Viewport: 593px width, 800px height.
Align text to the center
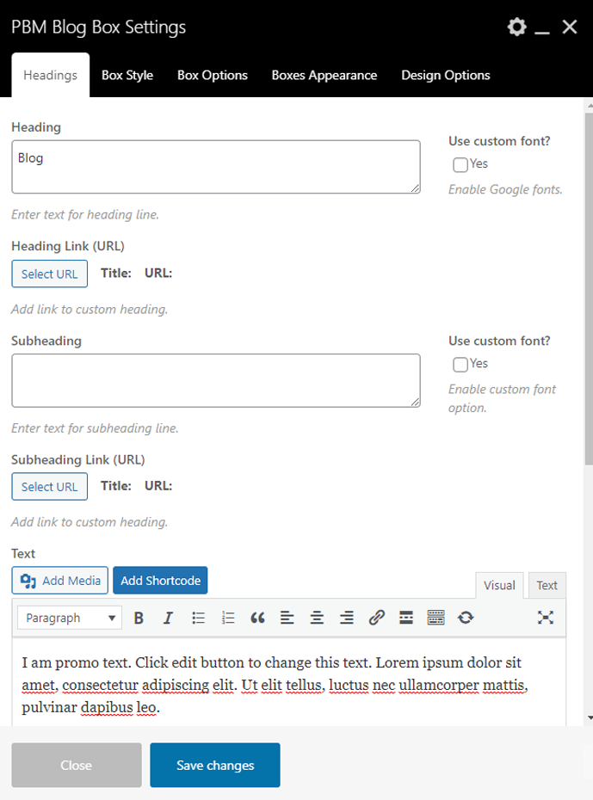[317, 618]
